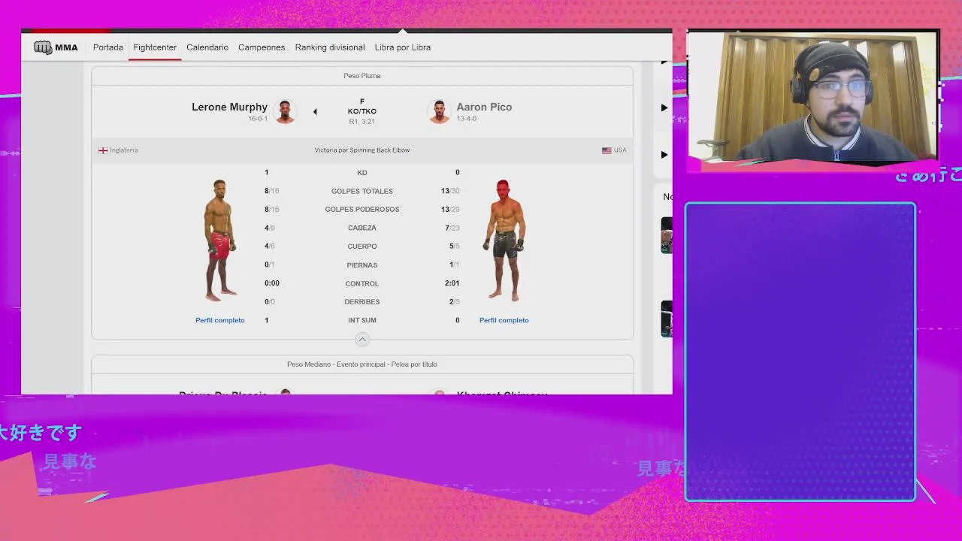Click the USA flag icon
Image resolution: width=962 pixels, height=541 pixels.
(x=607, y=150)
